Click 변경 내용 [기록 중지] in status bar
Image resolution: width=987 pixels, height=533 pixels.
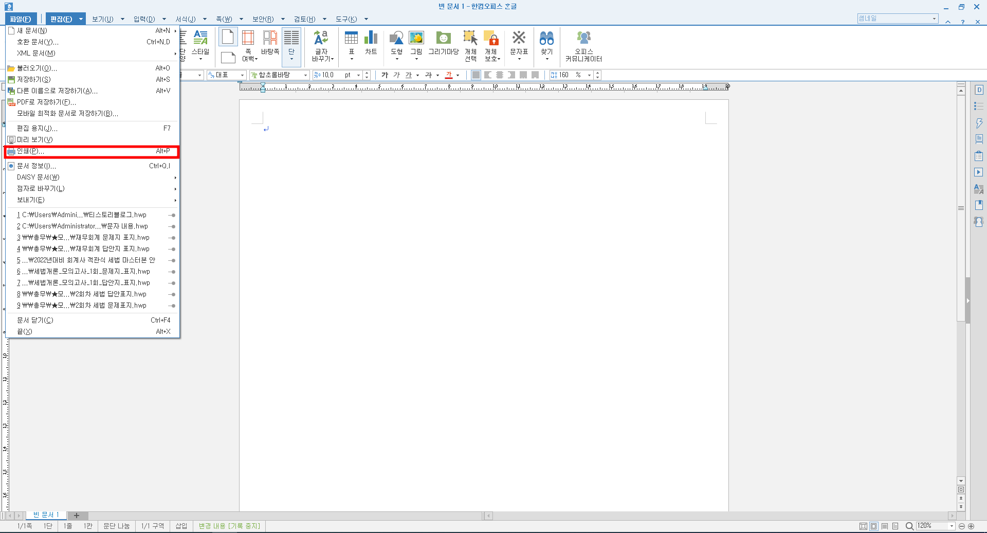click(229, 526)
